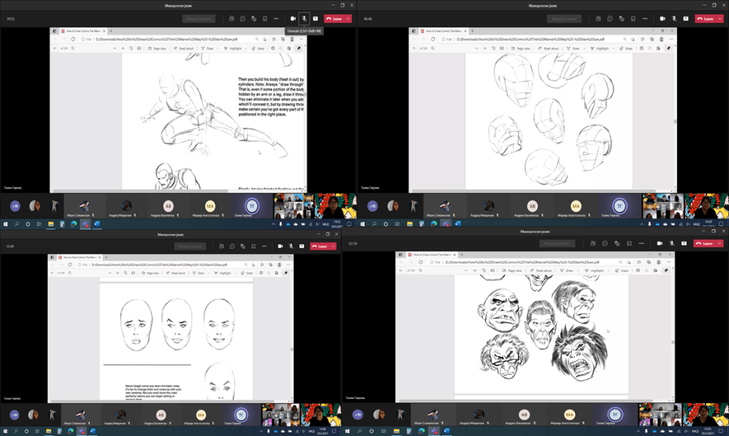Click share content icon in the top-right meeting
729x436 pixels.
point(686,19)
